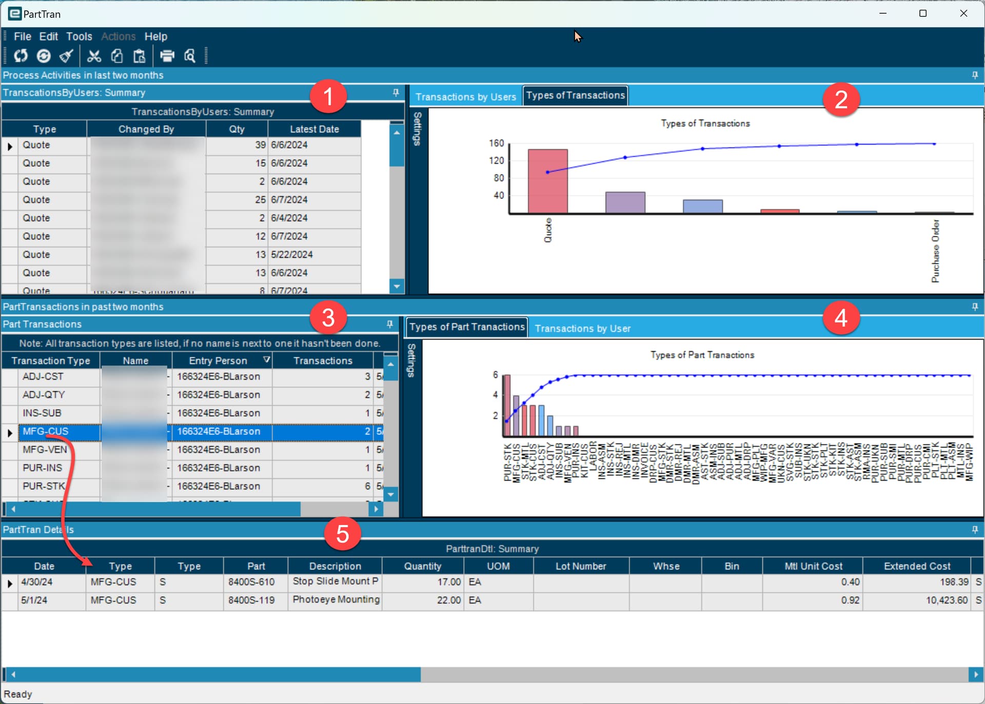Click the Copy toolbar icon
The height and width of the screenshot is (704, 985).
click(117, 56)
